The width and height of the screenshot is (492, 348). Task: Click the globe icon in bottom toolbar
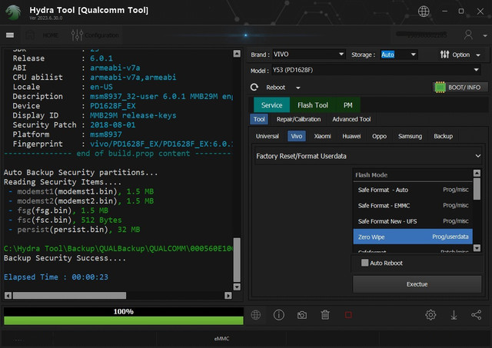pos(256,315)
